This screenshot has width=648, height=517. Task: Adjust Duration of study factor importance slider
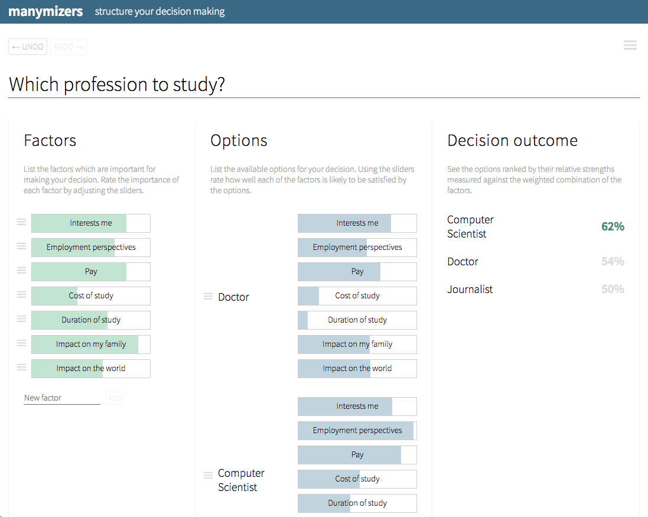coord(90,320)
